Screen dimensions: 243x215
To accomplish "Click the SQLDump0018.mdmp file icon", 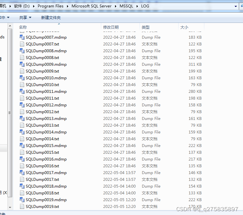I will pos(22,186).
